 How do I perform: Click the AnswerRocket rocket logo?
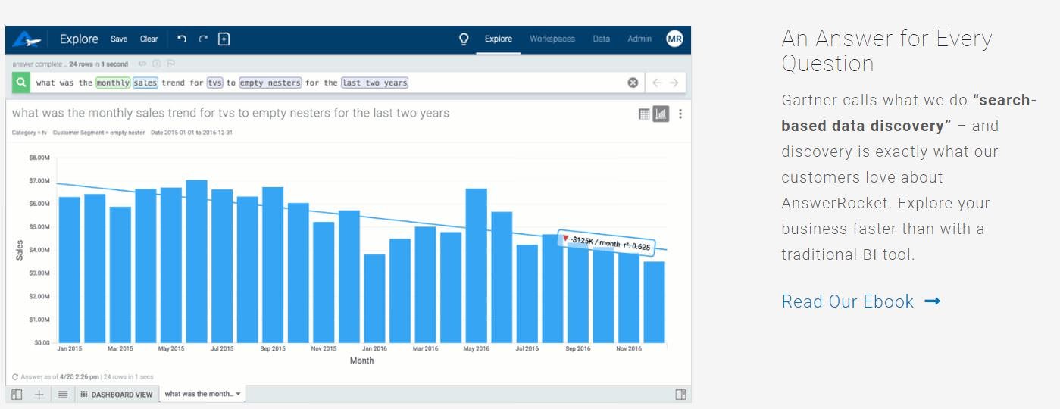[26, 39]
